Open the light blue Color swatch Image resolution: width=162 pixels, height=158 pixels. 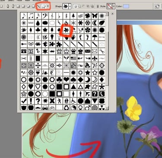(126, 6)
